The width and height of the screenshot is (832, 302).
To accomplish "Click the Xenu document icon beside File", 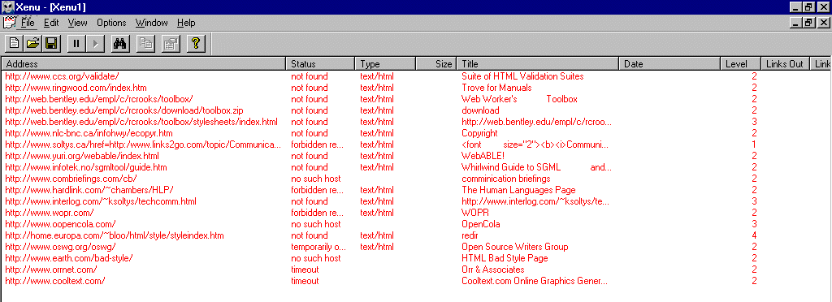I will pos(10,23).
